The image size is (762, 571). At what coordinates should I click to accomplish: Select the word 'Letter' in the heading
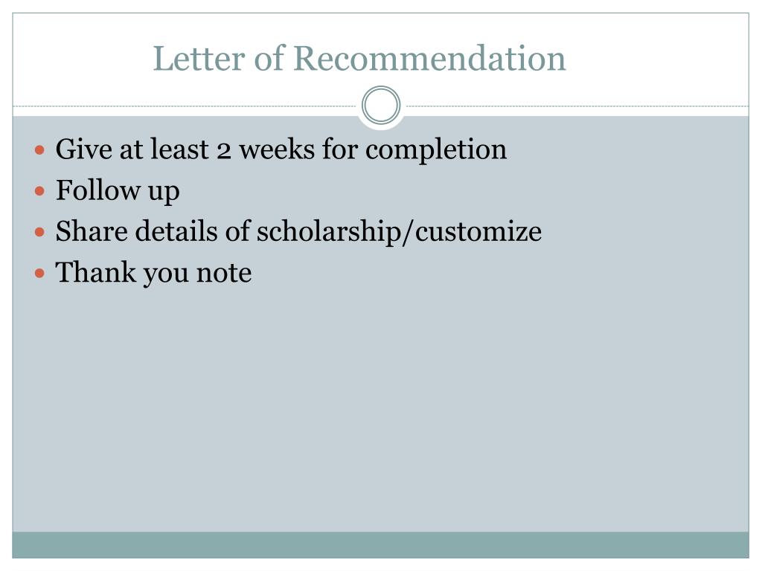(199, 58)
